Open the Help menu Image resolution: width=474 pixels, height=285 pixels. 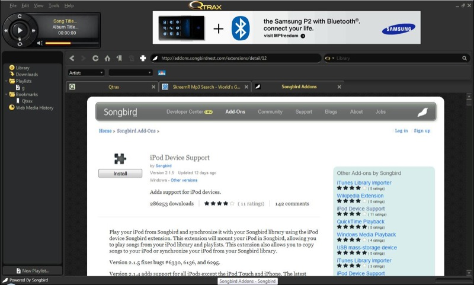click(69, 5)
